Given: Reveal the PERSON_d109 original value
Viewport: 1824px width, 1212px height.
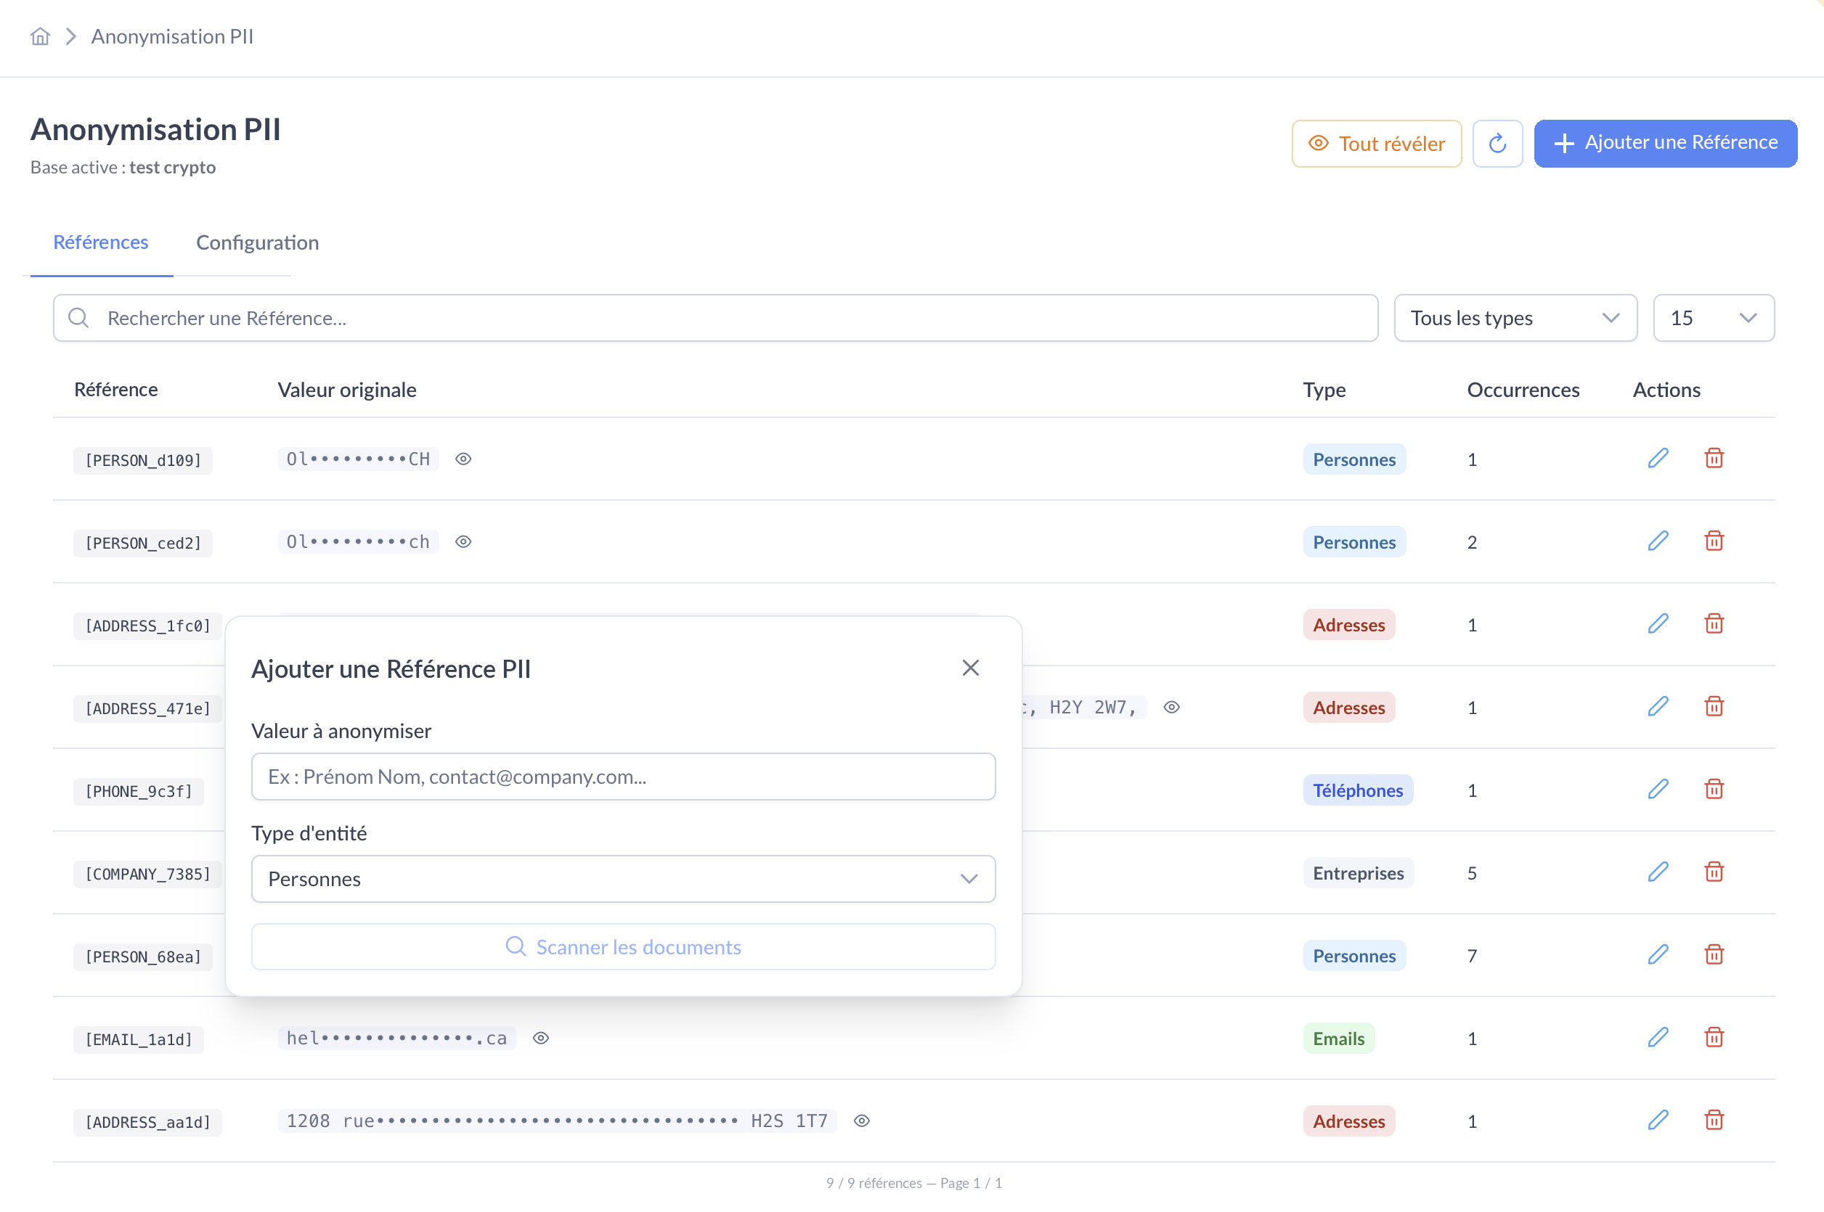Looking at the screenshot, I should [463, 459].
